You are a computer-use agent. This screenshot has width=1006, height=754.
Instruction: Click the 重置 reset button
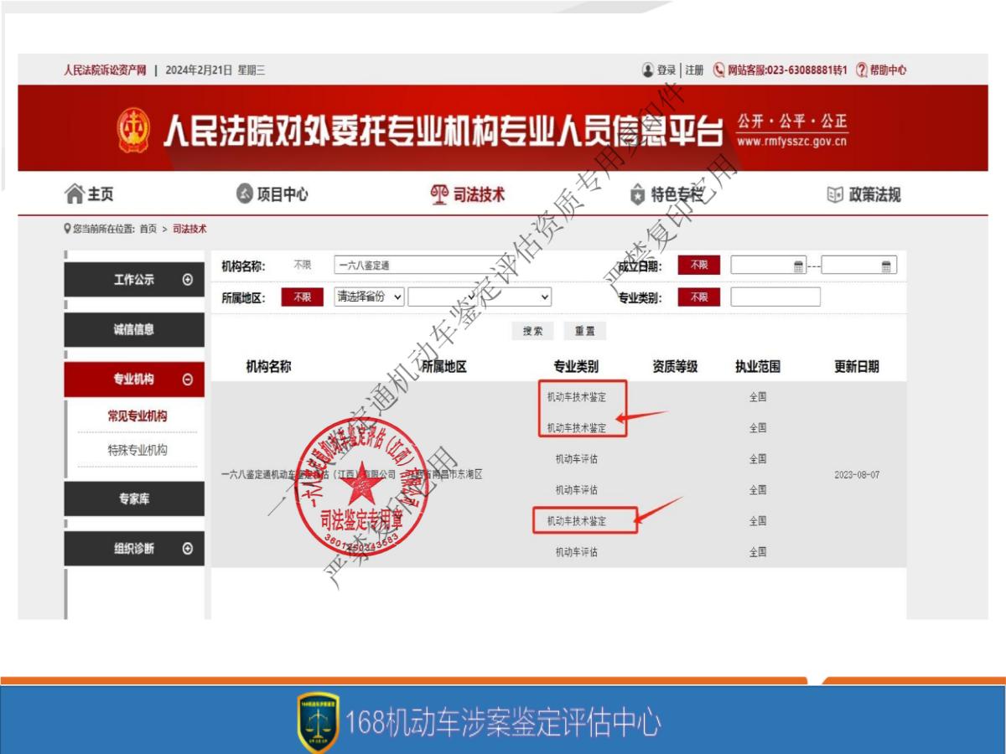(585, 330)
